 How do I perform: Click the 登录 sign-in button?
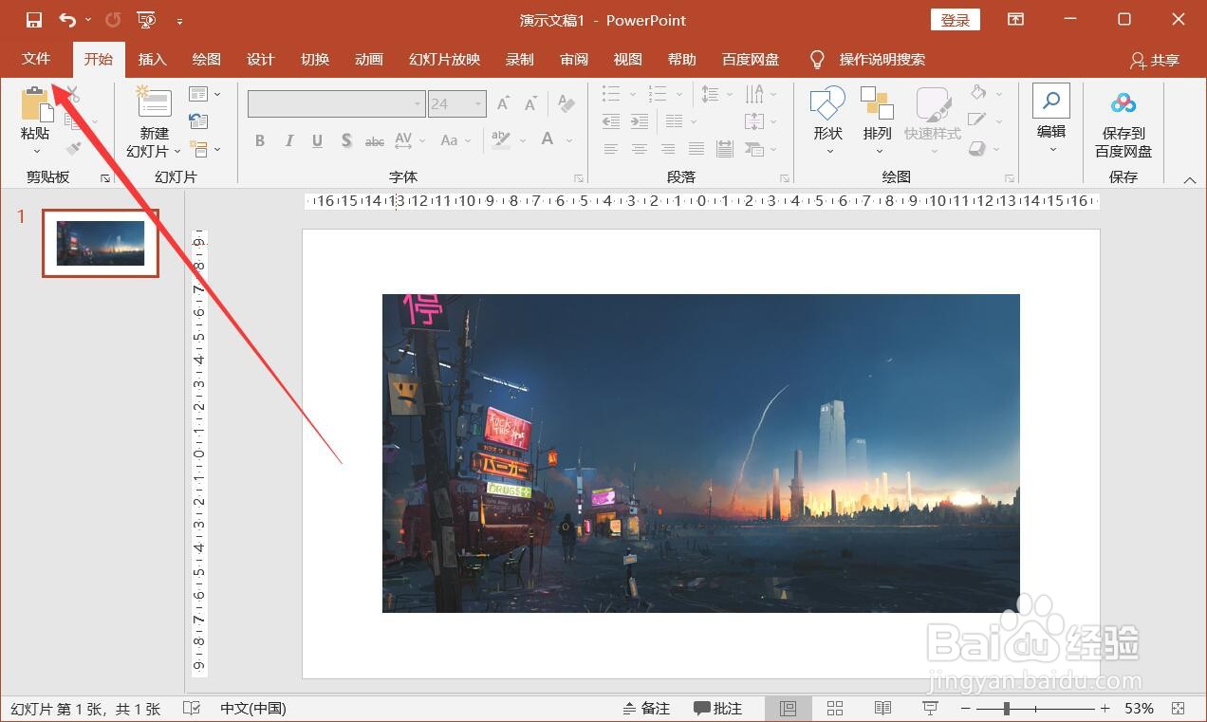point(955,20)
